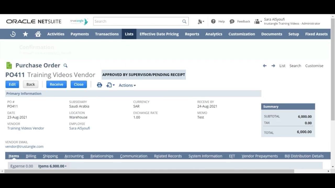
Task: Click the Primary Information section header
Action: pos(133,93)
